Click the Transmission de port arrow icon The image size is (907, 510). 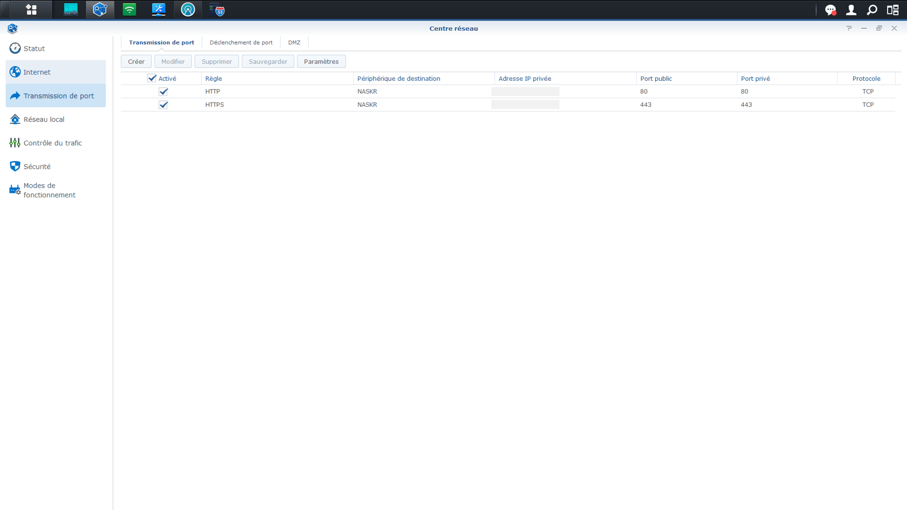(x=15, y=96)
